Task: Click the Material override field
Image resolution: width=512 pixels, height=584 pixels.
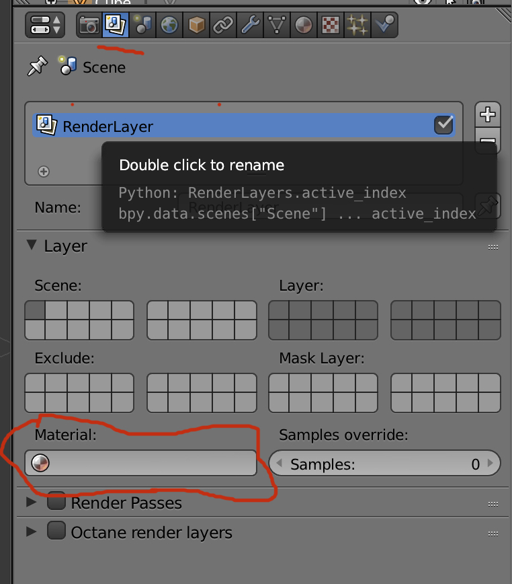Action: click(x=141, y=463)
